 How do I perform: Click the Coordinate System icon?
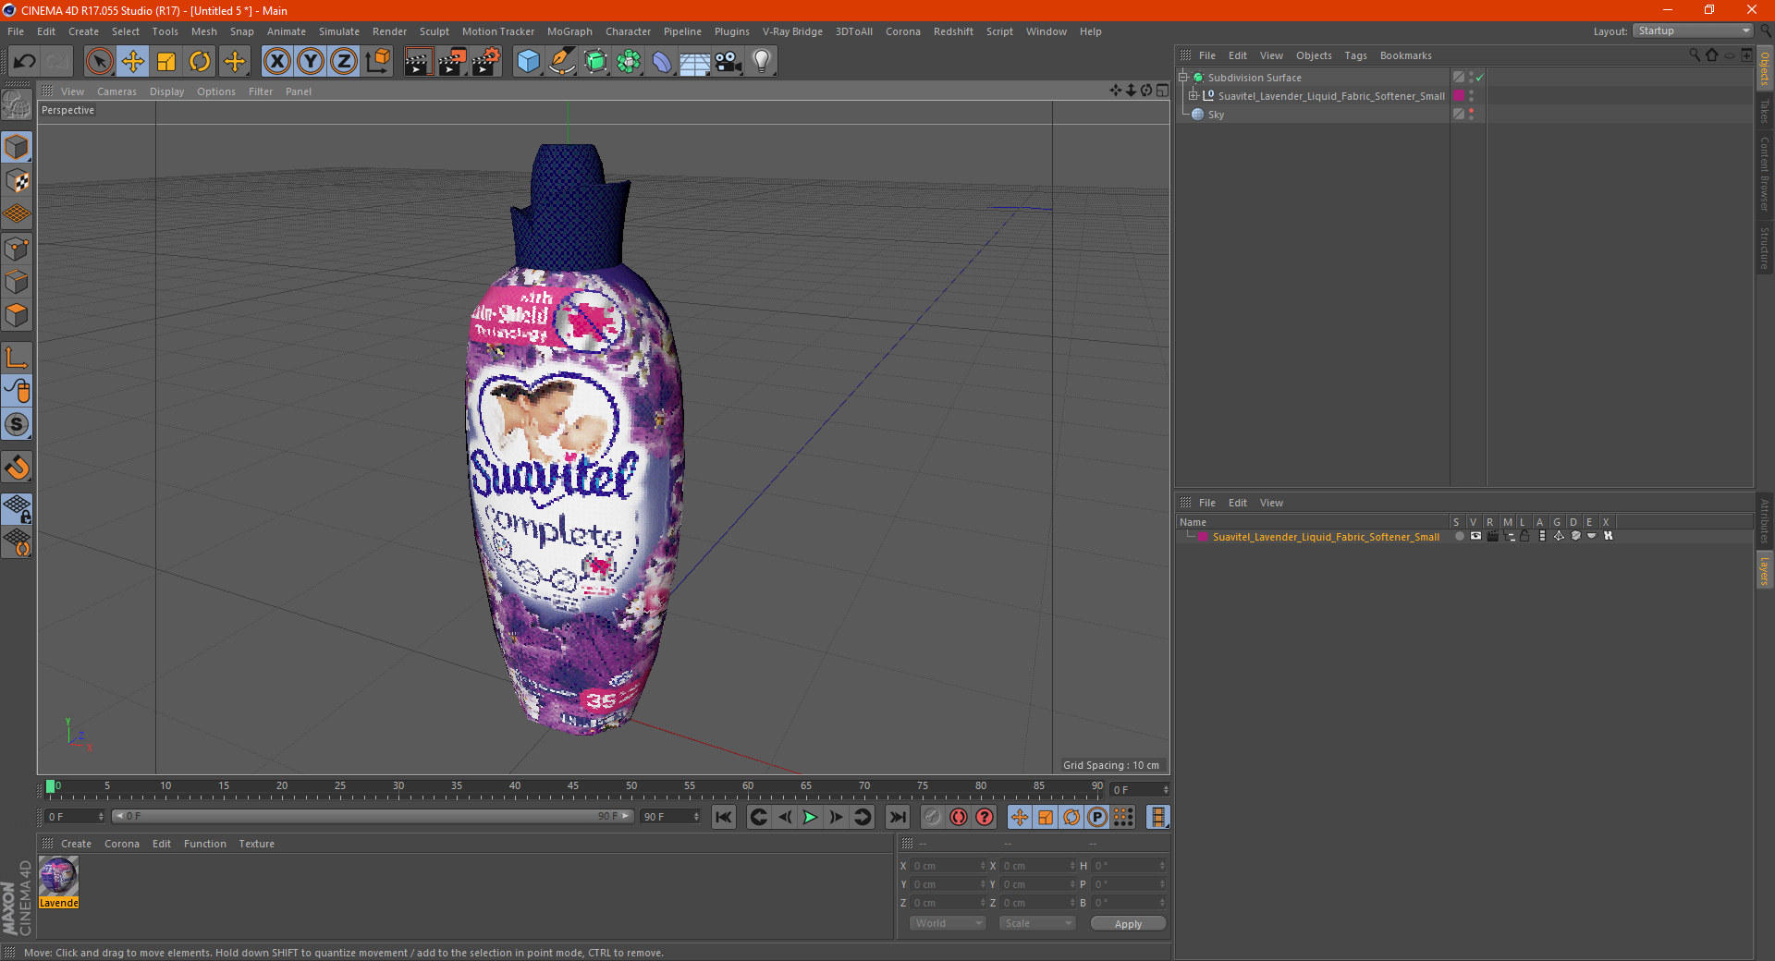(x=378, y=62)
